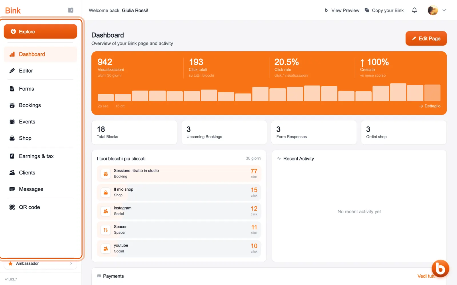This screenshot has width=457, height=285.
Task: Collapse the sidebar with the panel icon
Action: coord(71,10)
